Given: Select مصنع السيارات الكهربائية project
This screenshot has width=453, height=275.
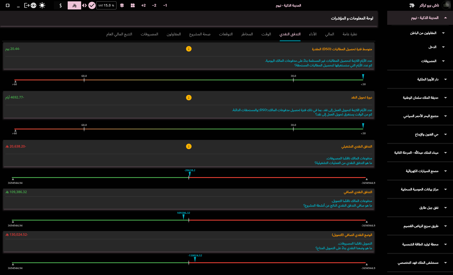Looking at the screenshot, I should 422,171.
